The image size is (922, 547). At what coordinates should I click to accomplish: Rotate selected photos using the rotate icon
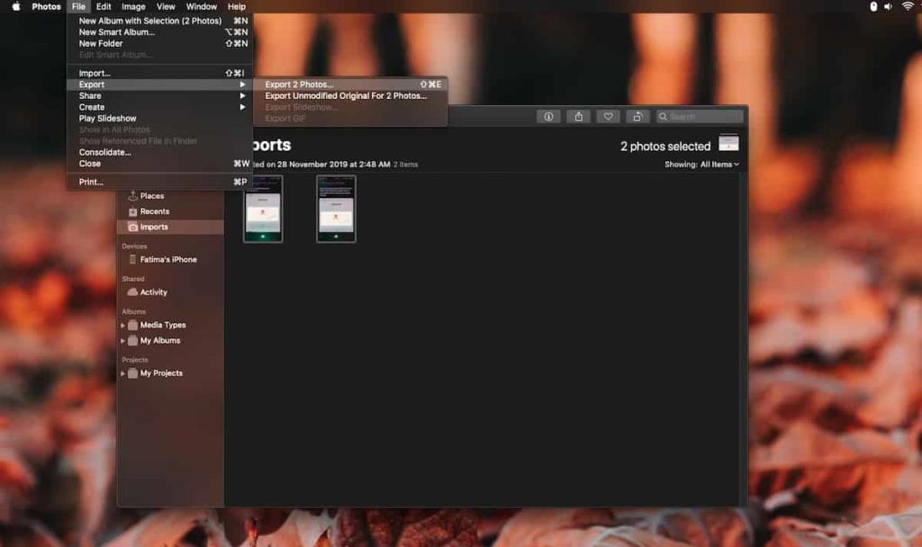pyautogui.click(x=638, y=115)
